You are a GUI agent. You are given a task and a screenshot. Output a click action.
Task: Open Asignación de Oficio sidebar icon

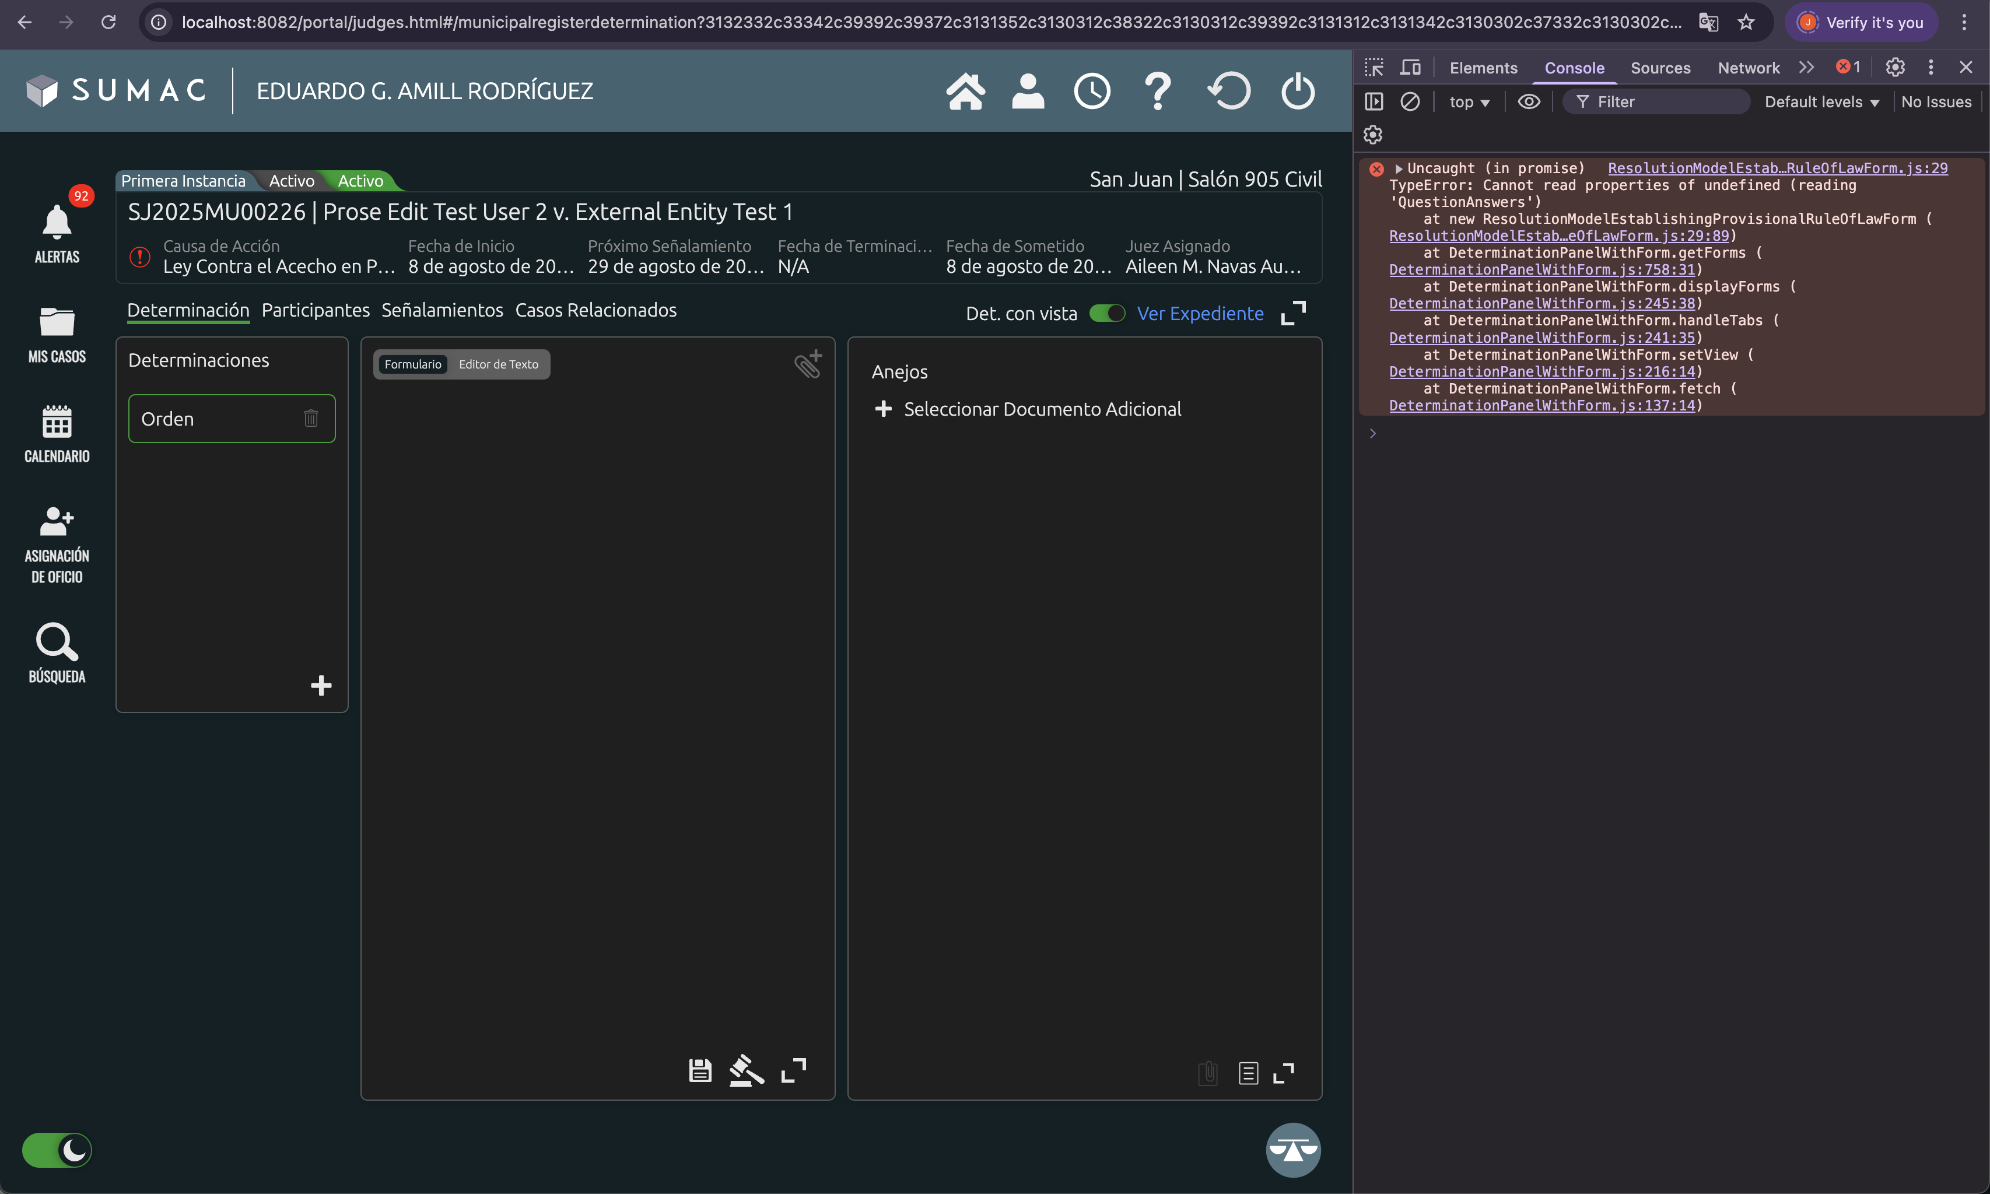pos(57,522)
